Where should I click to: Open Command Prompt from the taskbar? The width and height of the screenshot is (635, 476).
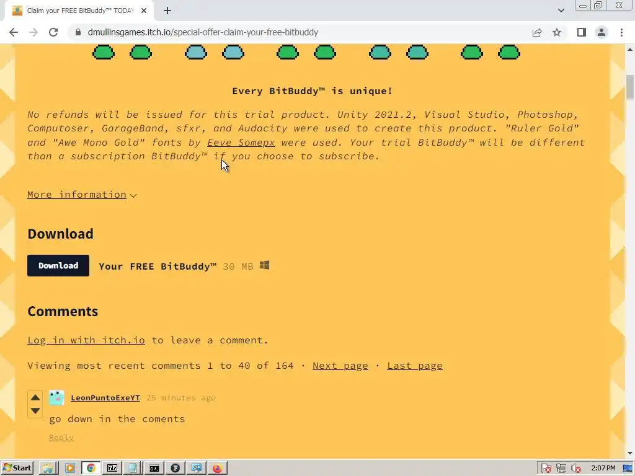tap(154, 469)
